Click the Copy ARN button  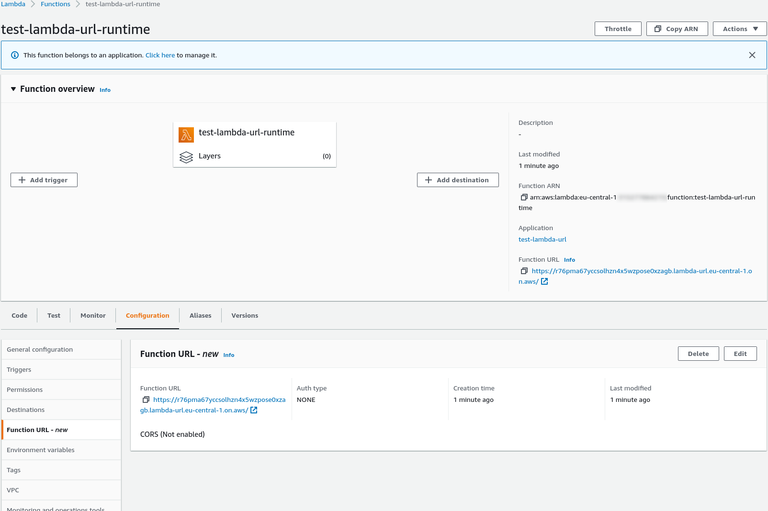[x=677, y=29]
